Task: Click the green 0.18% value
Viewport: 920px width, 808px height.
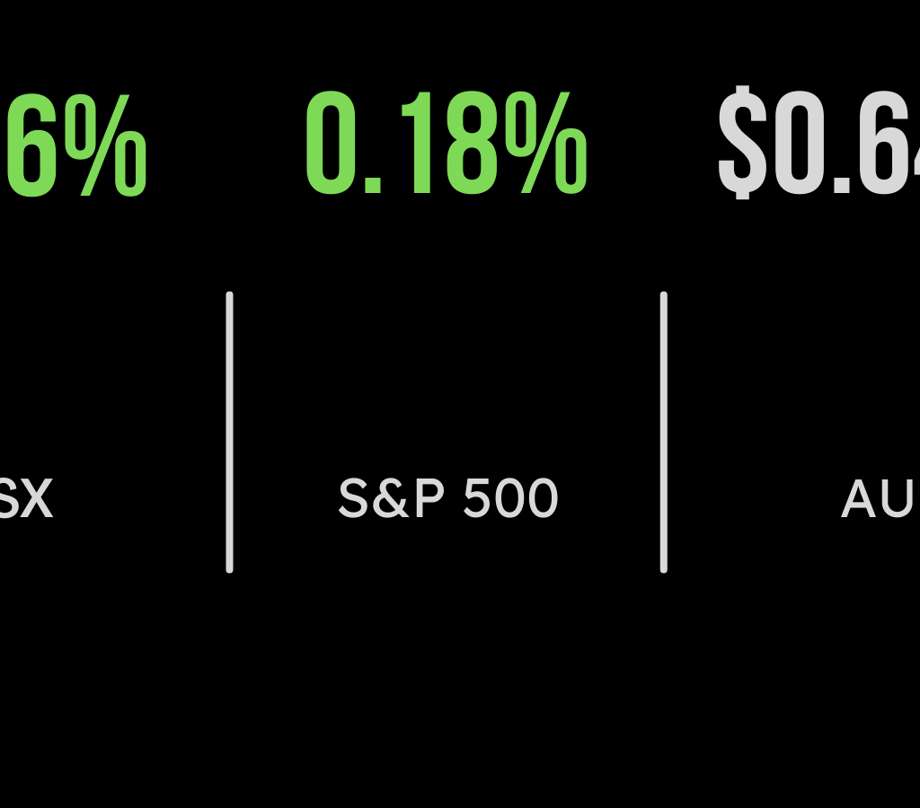Action: click(x=446, y=145)
